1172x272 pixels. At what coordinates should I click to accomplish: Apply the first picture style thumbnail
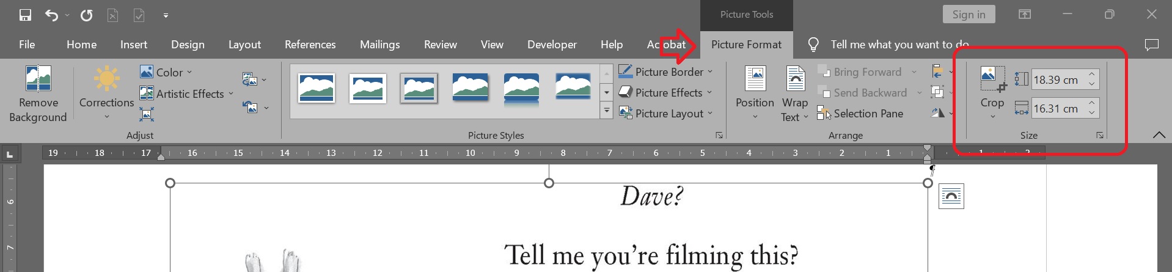click(x=317, y=88)
